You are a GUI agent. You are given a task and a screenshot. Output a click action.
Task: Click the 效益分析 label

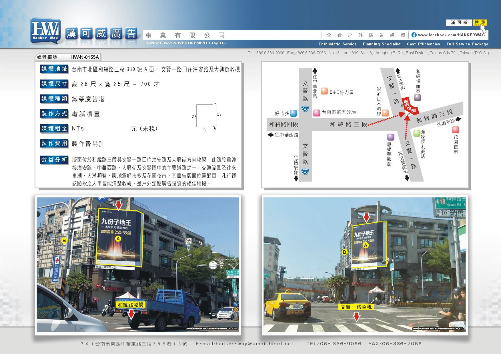[x=54, y=160]
